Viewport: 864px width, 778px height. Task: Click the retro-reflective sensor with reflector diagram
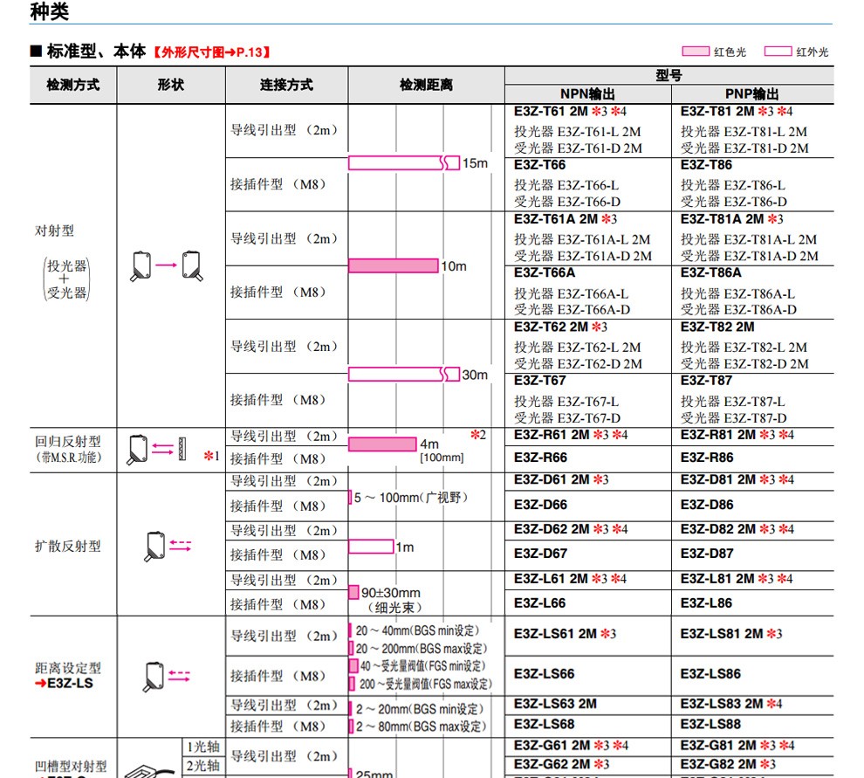(158, 450)
